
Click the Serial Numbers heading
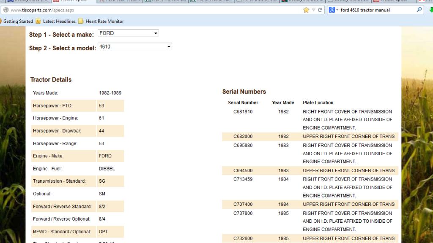pyautogui.click(x=244, y=92)
